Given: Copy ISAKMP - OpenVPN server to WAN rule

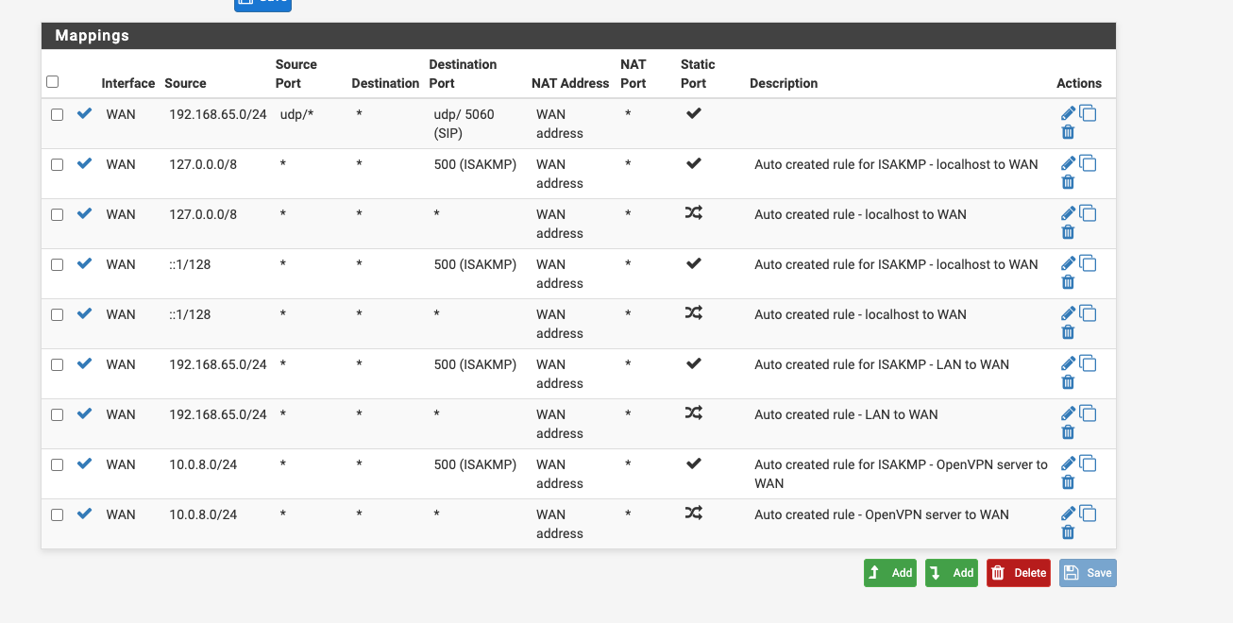Looking at the screenshot, I should click(x=1088, y=463).
